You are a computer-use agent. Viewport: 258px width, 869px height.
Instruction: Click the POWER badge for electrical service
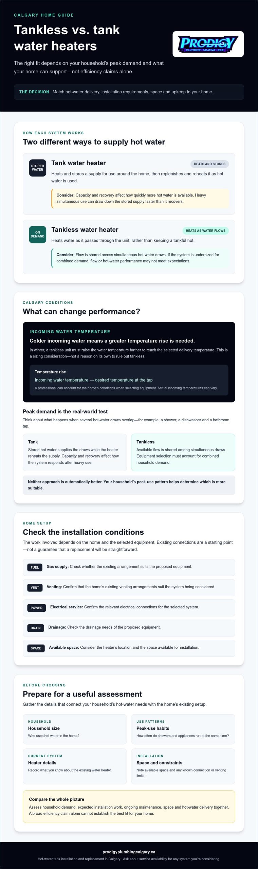(x=36, y=608)
